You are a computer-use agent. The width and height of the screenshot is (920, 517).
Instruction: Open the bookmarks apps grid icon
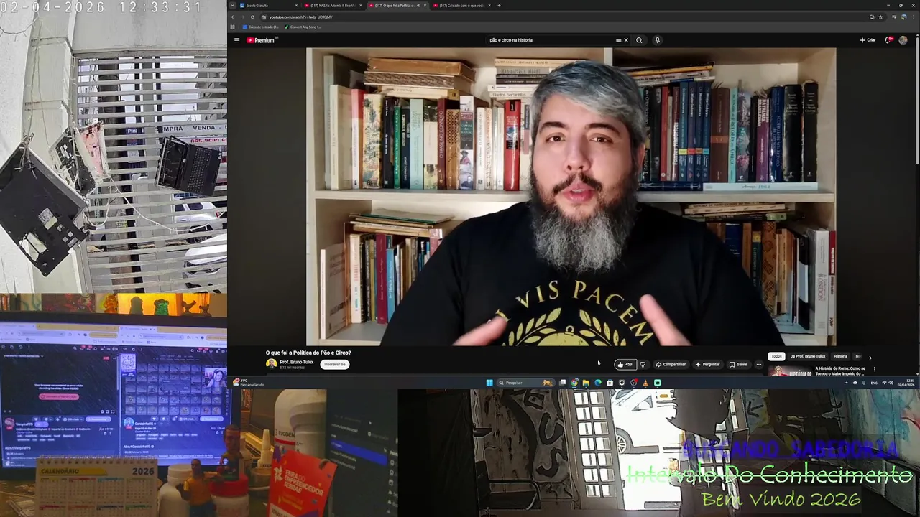coord(233,27)
